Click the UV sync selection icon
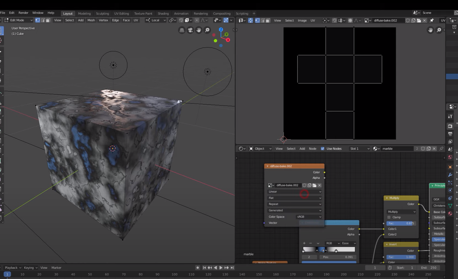458x279 pixels. pos(250,20)
